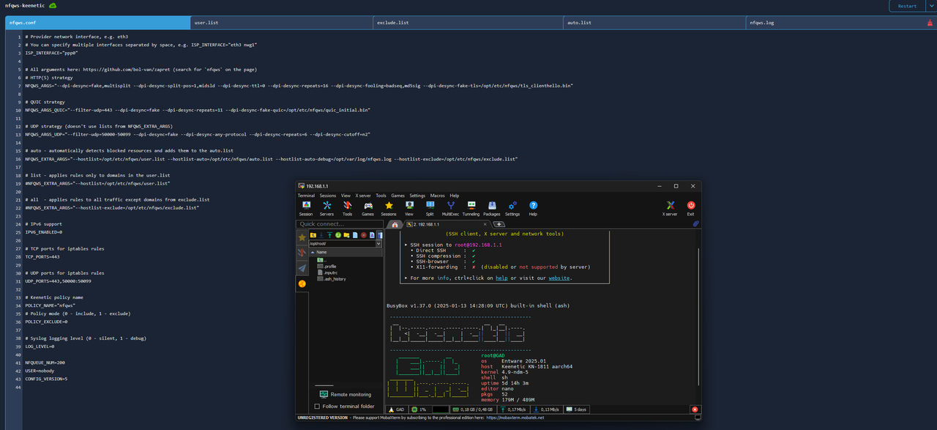Image resolution: width=937 pixels, height=430 pixels.
Task: Expand the /opt/root/ path dropdown
Action: coord(378,243)
